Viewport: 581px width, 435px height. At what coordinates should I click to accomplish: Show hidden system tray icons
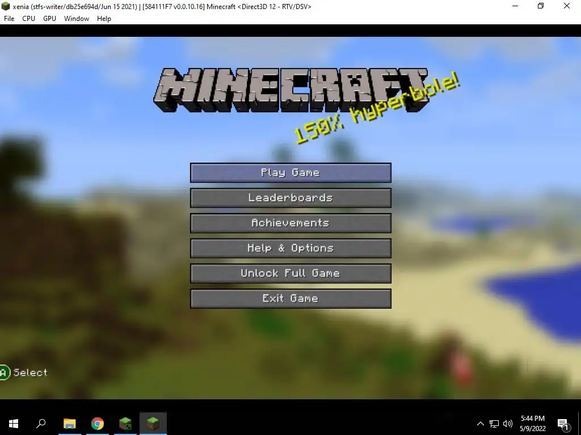tap(480, 424)
